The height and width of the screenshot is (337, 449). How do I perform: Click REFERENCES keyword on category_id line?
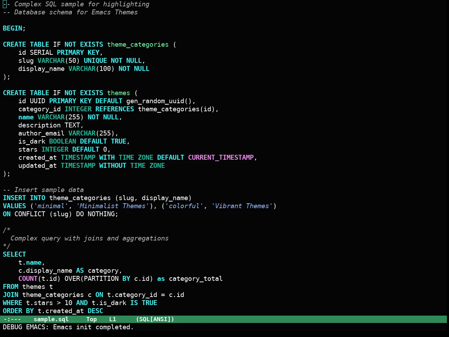(115, 109)
